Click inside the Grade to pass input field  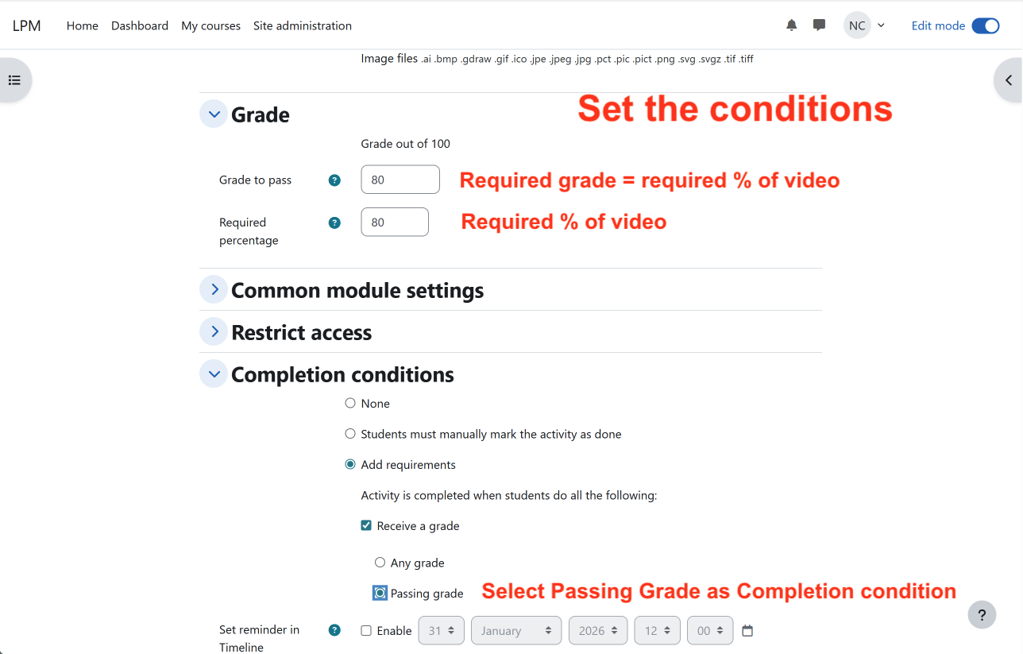tap(400, 180)
